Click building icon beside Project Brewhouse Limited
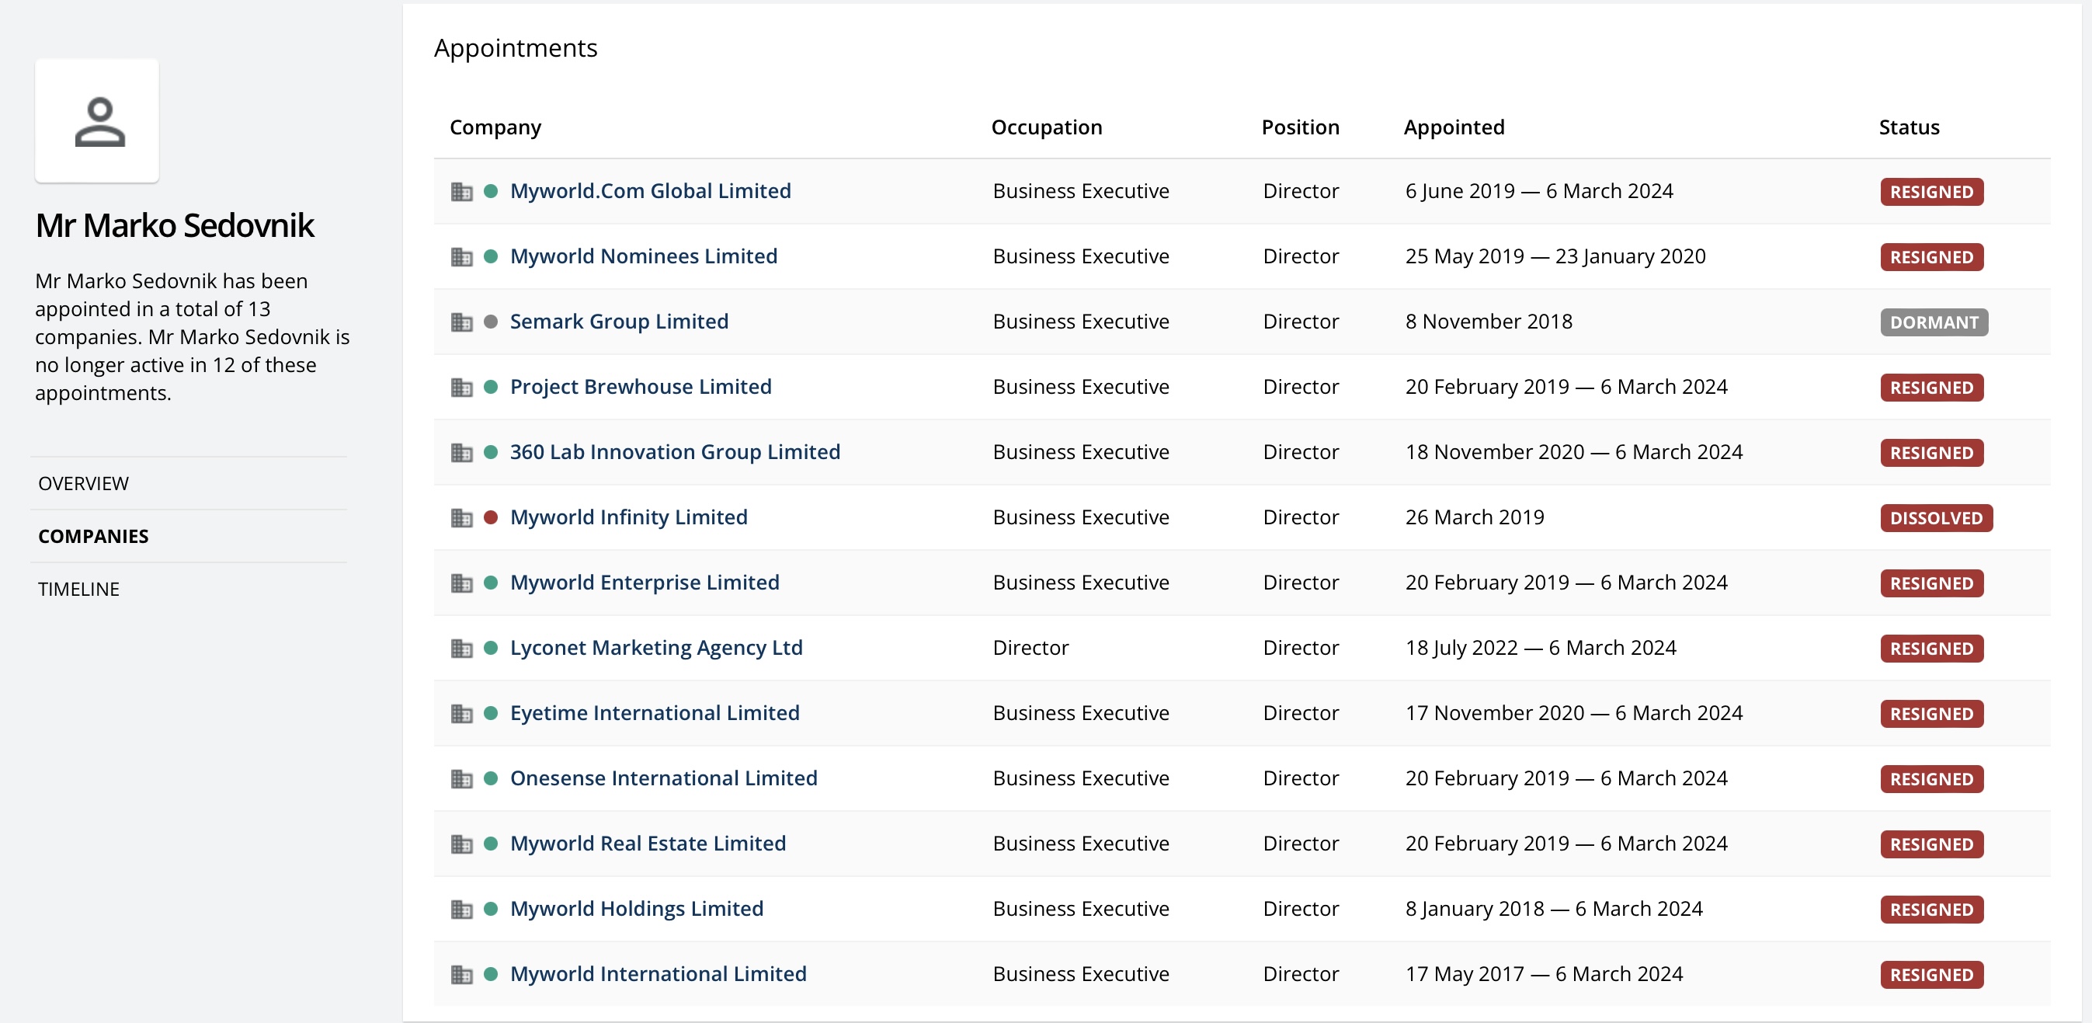This screenshot has width=2092, height=1023. coord(461,388)
